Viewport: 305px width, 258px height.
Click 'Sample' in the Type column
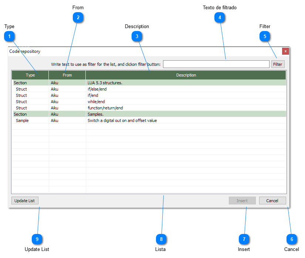(x=22, y=120)
